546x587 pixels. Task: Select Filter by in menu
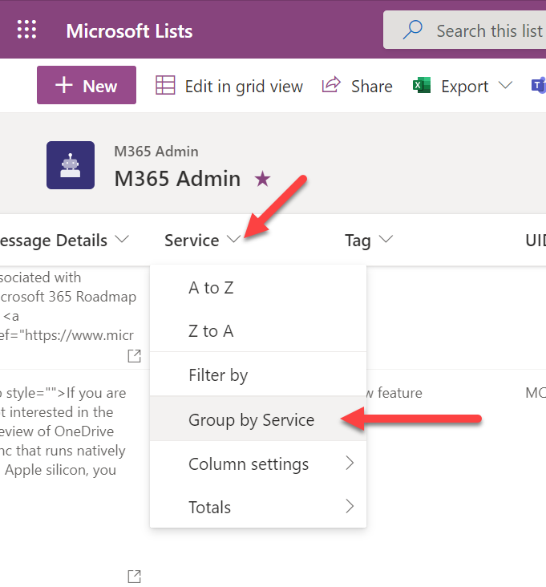tap(218, 374)
